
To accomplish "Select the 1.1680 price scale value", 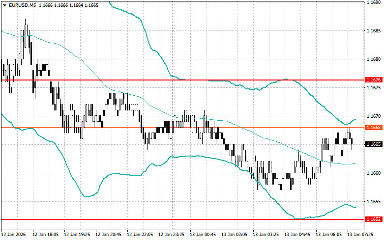I will tap(374, 59).
